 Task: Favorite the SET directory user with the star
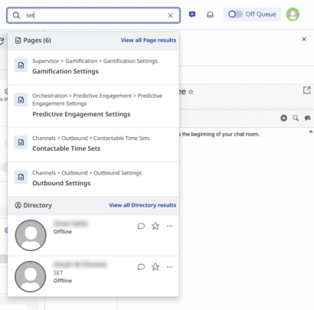[155, 266]
